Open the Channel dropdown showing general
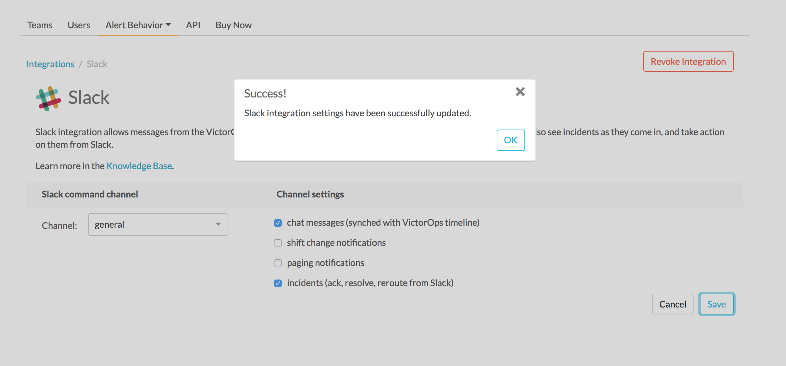This screenshot has height=366, width=786. [158, 225]
